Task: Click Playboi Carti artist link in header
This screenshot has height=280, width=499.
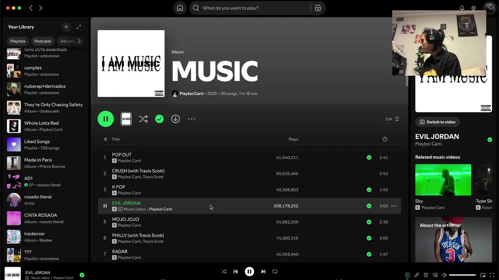Action: tap(191, 94)
